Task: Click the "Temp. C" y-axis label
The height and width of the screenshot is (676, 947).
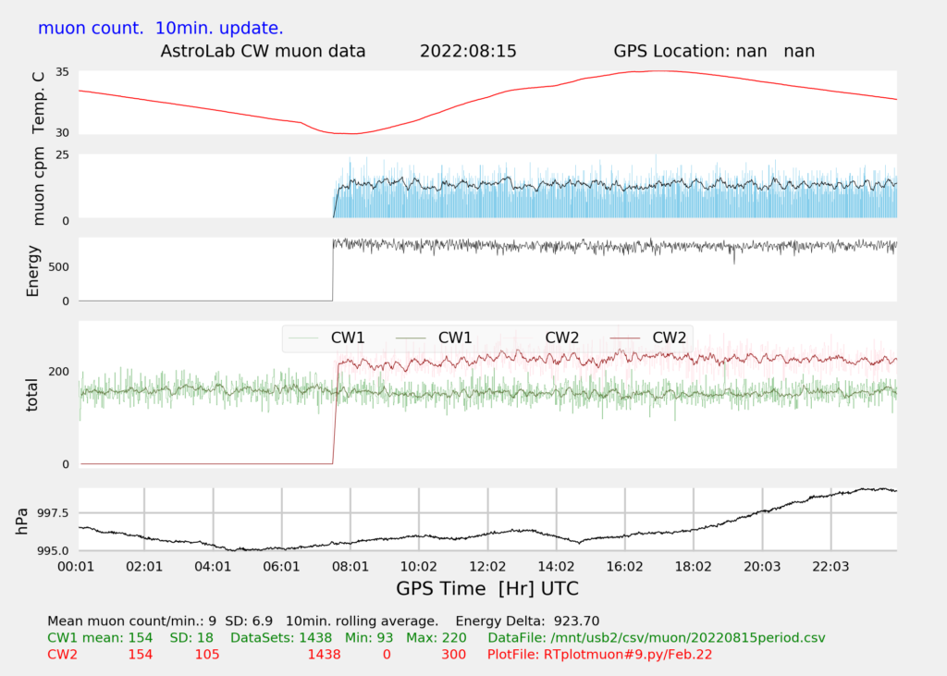Action: [x=38, y=102]
